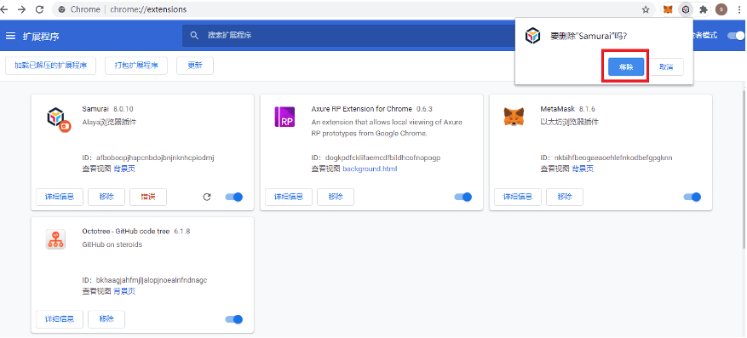Open the extensions puzzle piece menu

coord(704,9)
